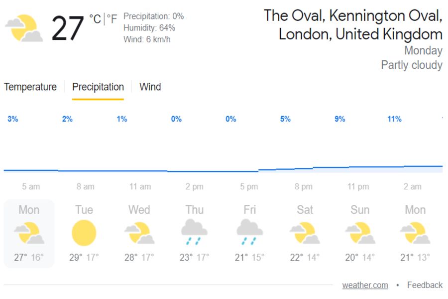Select Wednesday's partly cloudy icon
Screen dimensions: 448x299
pyautogui.click(x=139, y=233)
